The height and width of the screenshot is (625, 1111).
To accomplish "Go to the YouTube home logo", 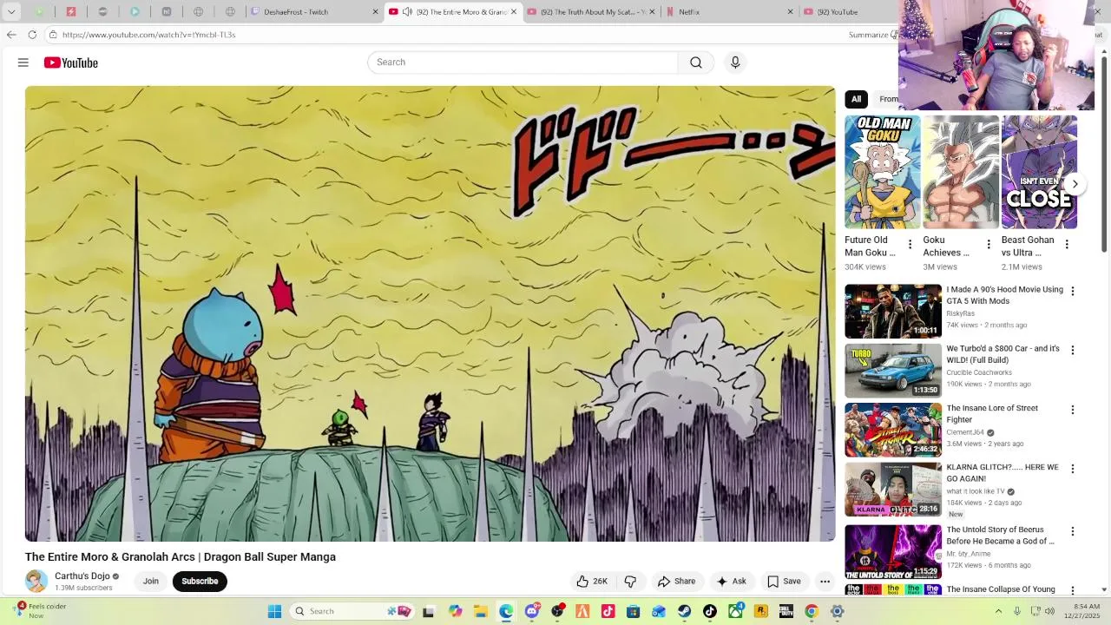I will click(x=71, y=62).
